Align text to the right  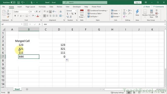coord(50,16)
